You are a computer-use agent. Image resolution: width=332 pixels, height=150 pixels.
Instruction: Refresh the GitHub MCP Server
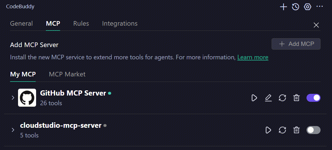tap(282, 98)
